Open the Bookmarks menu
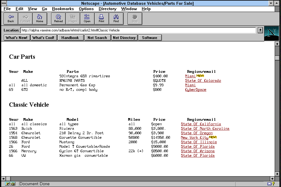The height and width of the screenshot is (187, 281). pyautogui.click(x=63, y=9)
